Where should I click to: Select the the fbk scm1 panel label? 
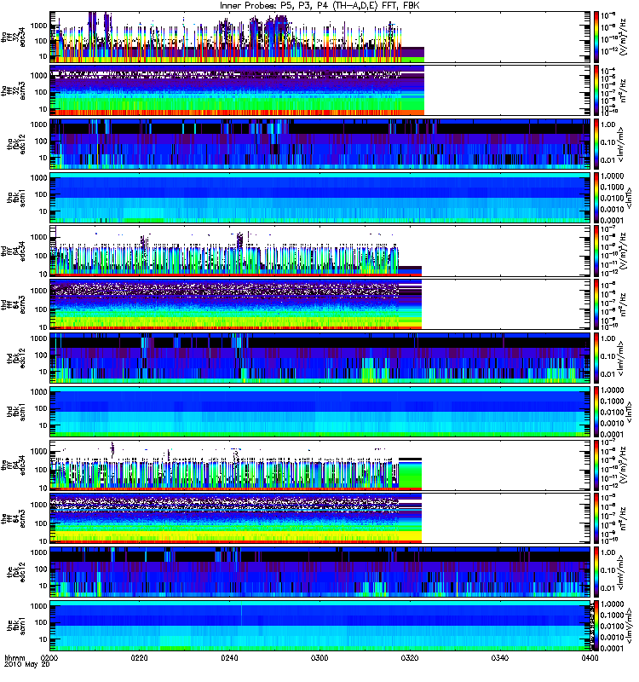16,626
